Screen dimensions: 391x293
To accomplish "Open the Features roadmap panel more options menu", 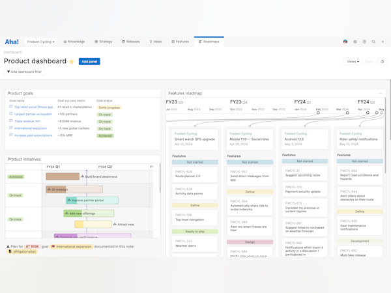I will pos(381,93).
